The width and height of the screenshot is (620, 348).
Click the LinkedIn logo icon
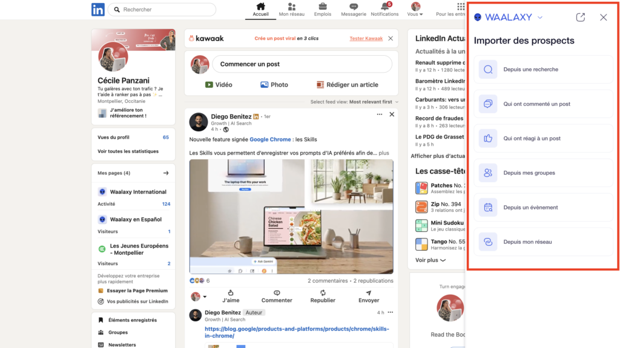[98, 10]
